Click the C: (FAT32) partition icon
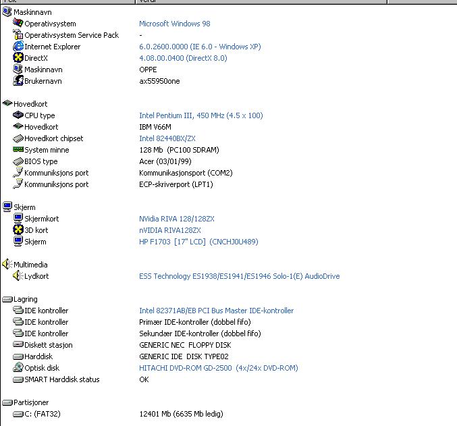 coord(18,414)
